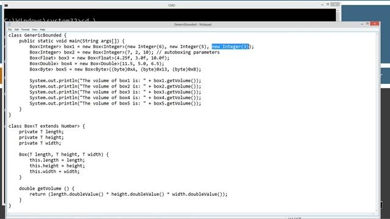Click the "this.length = length;" line
The image size is (390, 219).
click(x=57, y=160)
